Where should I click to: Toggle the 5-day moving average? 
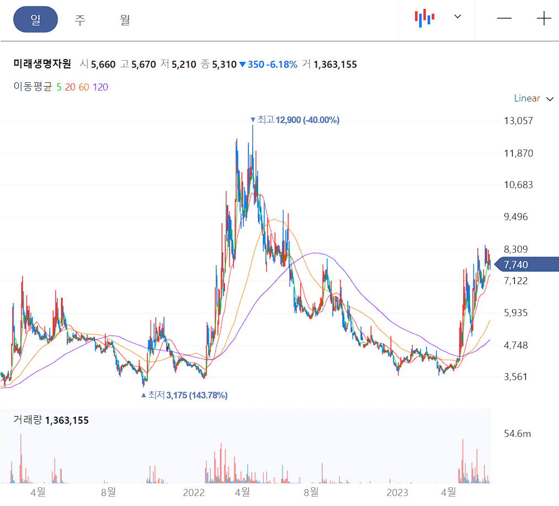click(59, 87)
